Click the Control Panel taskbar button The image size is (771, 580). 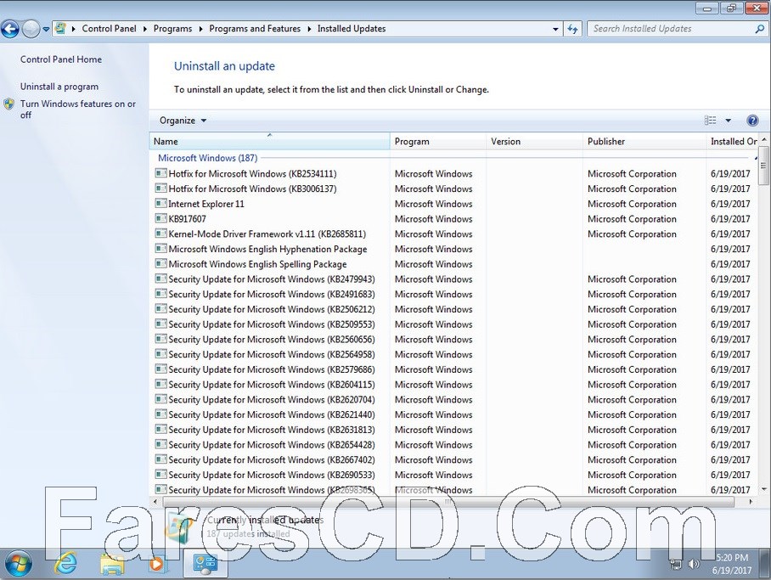(x=205, y=564)
